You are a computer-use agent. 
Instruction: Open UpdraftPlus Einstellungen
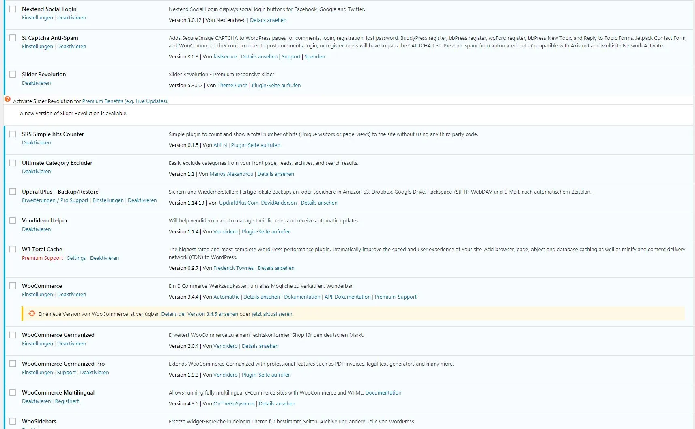[108, 200]
